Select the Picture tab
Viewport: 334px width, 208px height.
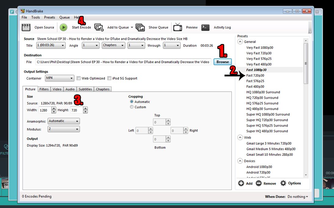(30, 89)
